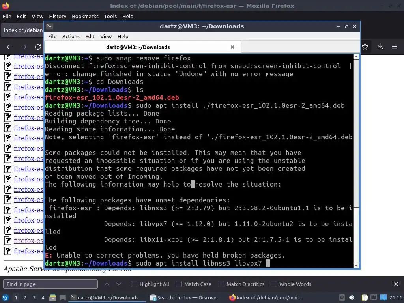404x303 pixels.
Task: Switch to virtual desktop 1
Action: pyautogui.click(x=16, y=297)
